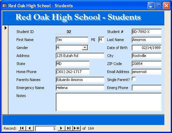The image size is (172, 133).
Task: Click the Notes label
Action: click(21, 96)
